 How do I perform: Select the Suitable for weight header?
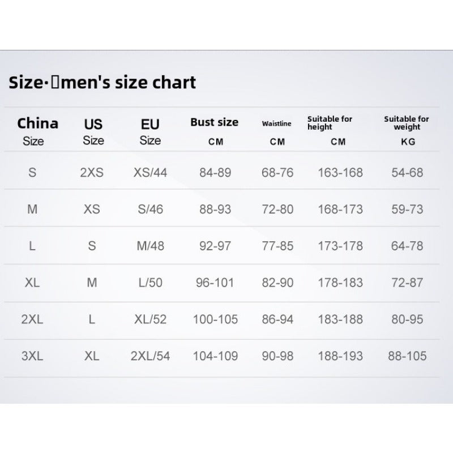coord(407,130)
